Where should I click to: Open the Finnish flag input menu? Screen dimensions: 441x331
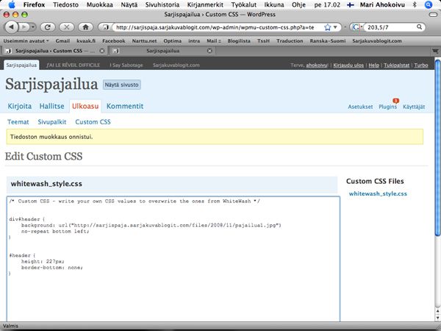pos(350,5)
